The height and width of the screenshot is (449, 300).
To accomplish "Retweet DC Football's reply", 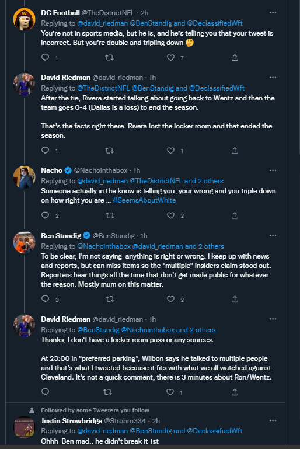I will coord(109,58).
